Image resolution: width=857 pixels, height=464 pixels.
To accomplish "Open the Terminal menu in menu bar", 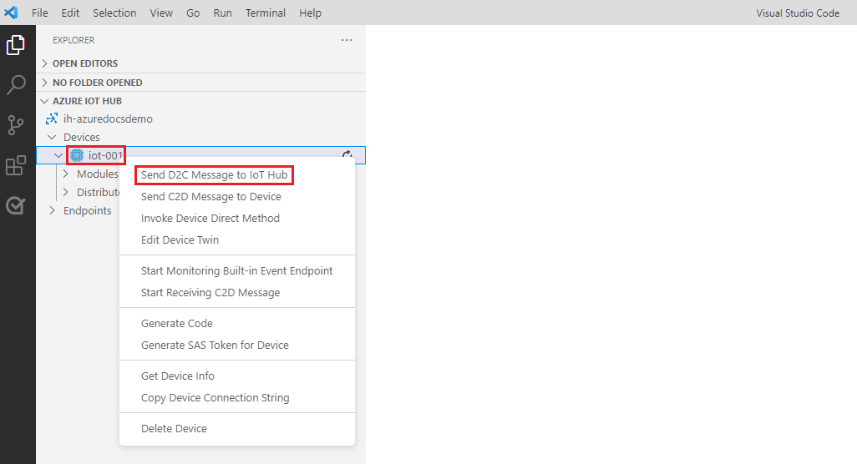I will 266,13.
